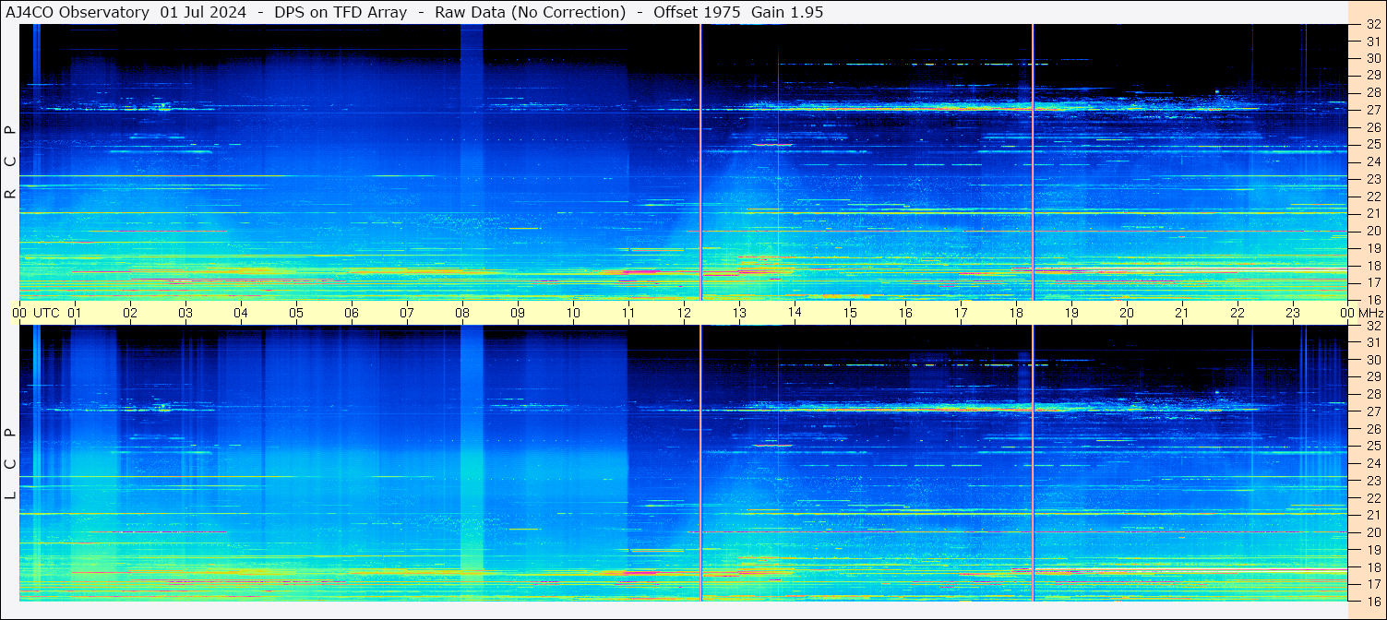Click the 12 UTC hour label on time axis
Image resolution: width=1387 pixels, height=620 pixels.
pyautogui.click(x=684, y=313)
